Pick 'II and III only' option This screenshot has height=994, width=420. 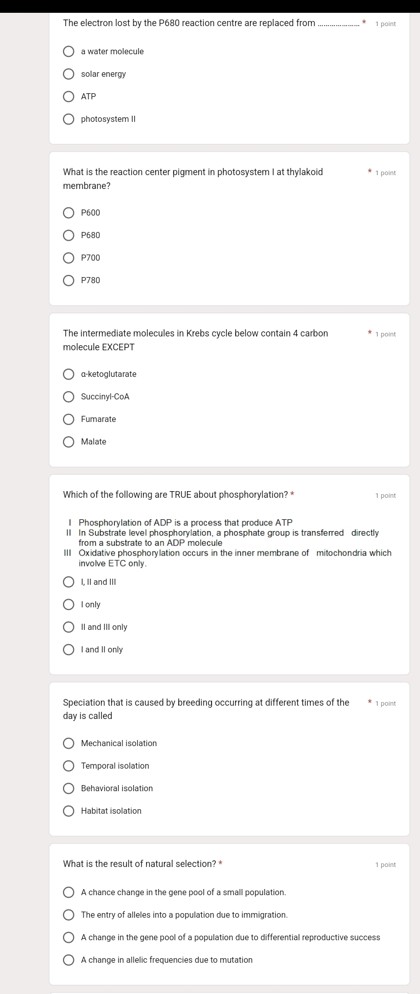[69, 627]
